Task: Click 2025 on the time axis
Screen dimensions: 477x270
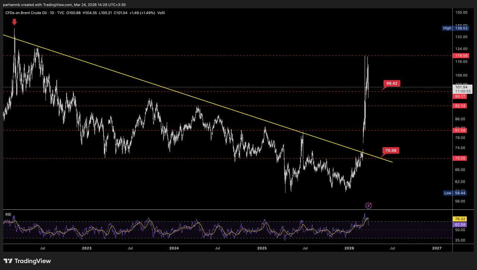Action: pos(262,248)
